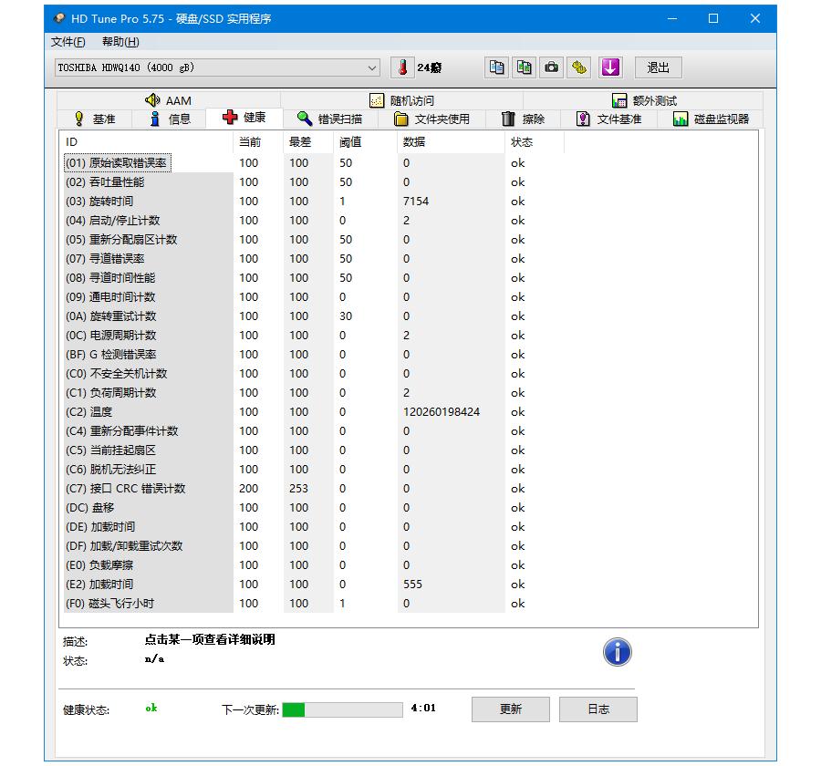
Task: Click the copy screenshot to clipboard icon
Action: [523, 67]
